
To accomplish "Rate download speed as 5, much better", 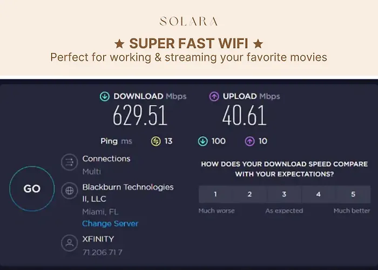I will [353, 194].
